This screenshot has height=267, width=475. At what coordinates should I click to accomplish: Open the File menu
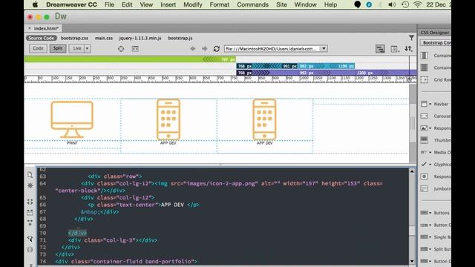[109, 4]
